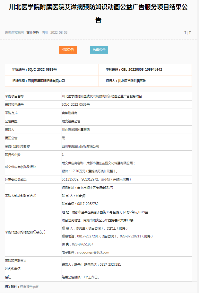199x293 pixels.
Task: Click the 打印公告 orange button
Action: click(67, 50)
